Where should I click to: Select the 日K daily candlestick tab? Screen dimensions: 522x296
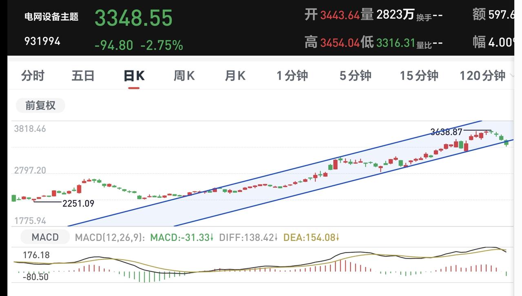click(134, 76)
